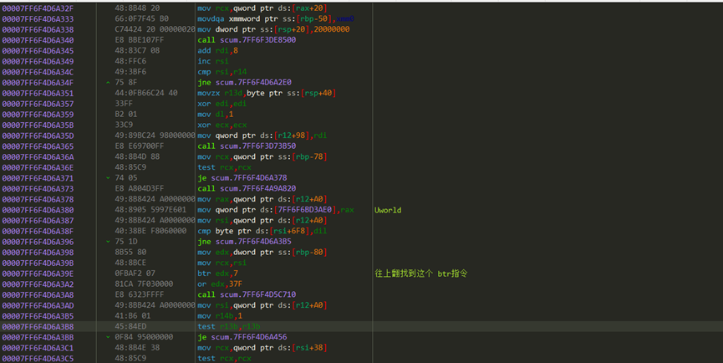Screen dimensions: 723x363
Task: Click the bytes 0FBAF2 07 in the opcode column
Action: (x=133, y=274)
